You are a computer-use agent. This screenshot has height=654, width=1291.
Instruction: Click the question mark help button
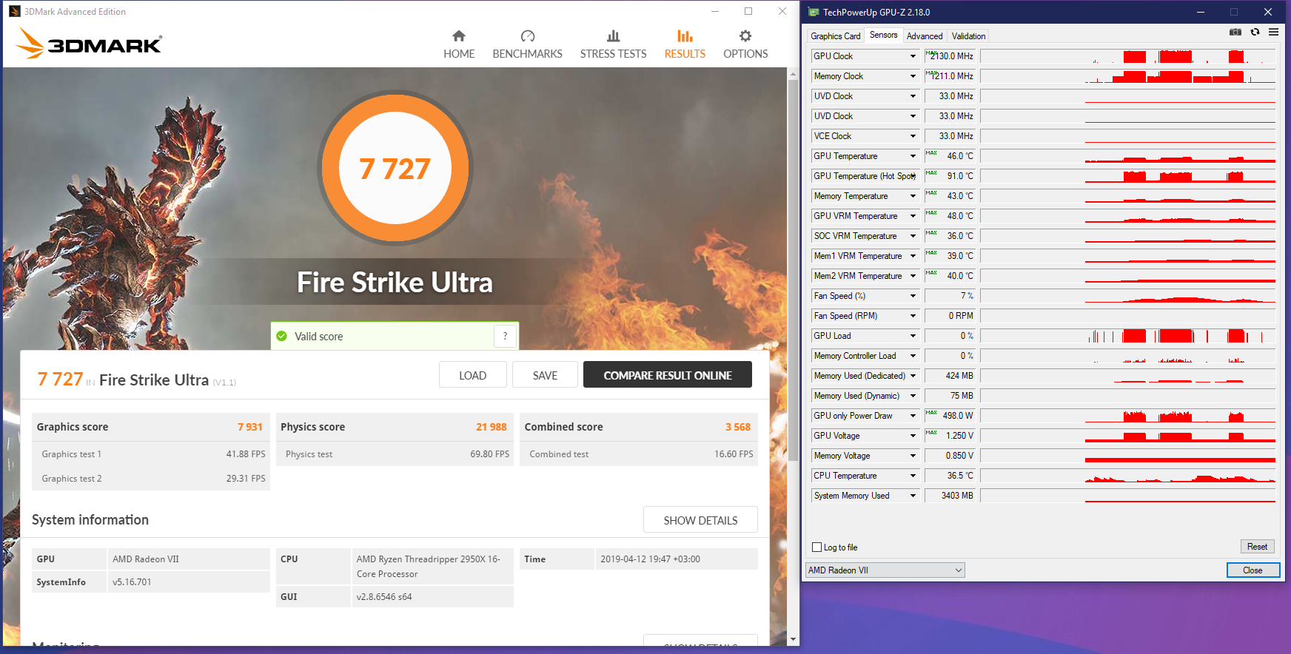(x=505, y=336)
